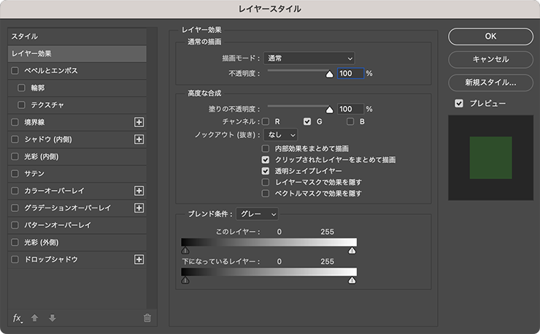Open the ブレンド条件 グレー dropdown
540x334 pixels.
[x=258, y=214]
